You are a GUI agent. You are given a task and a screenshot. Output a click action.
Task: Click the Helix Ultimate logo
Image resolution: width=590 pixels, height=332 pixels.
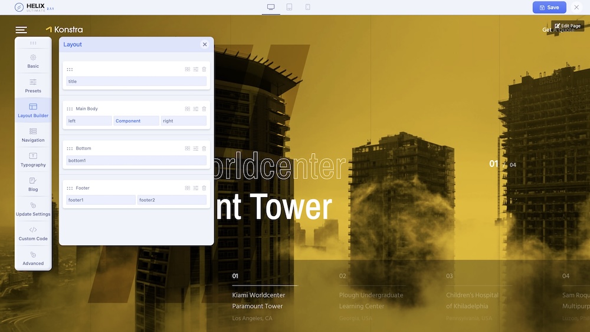click(34, 7)
